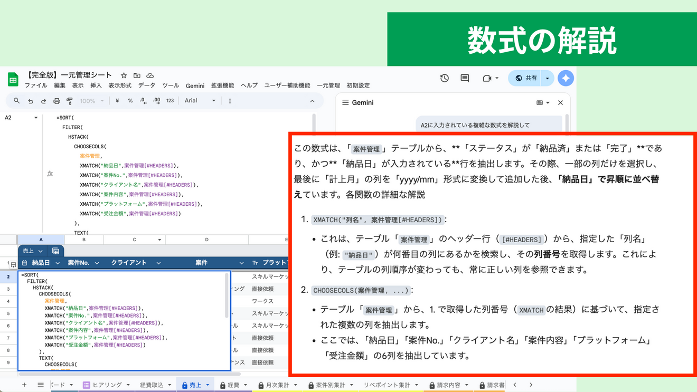Open the ツール menu

171,85
